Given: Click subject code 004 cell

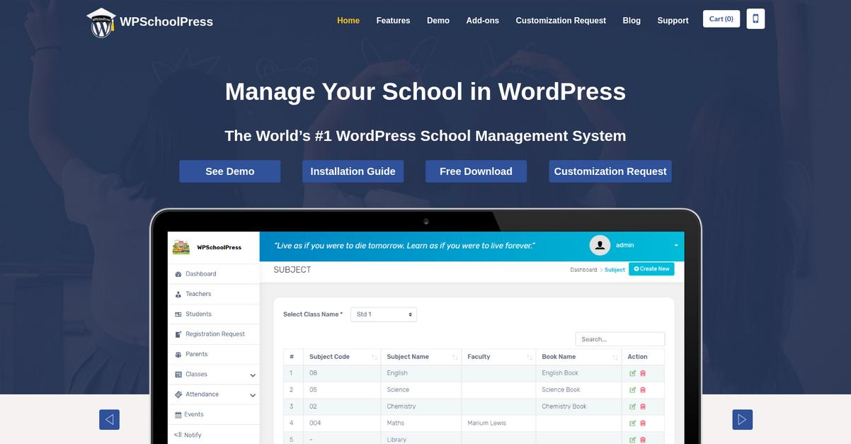Looking at the screenshot, I should click(343, 423).
